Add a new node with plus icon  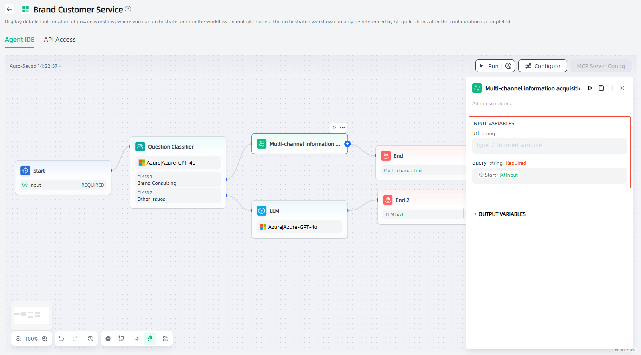point(108,339)
